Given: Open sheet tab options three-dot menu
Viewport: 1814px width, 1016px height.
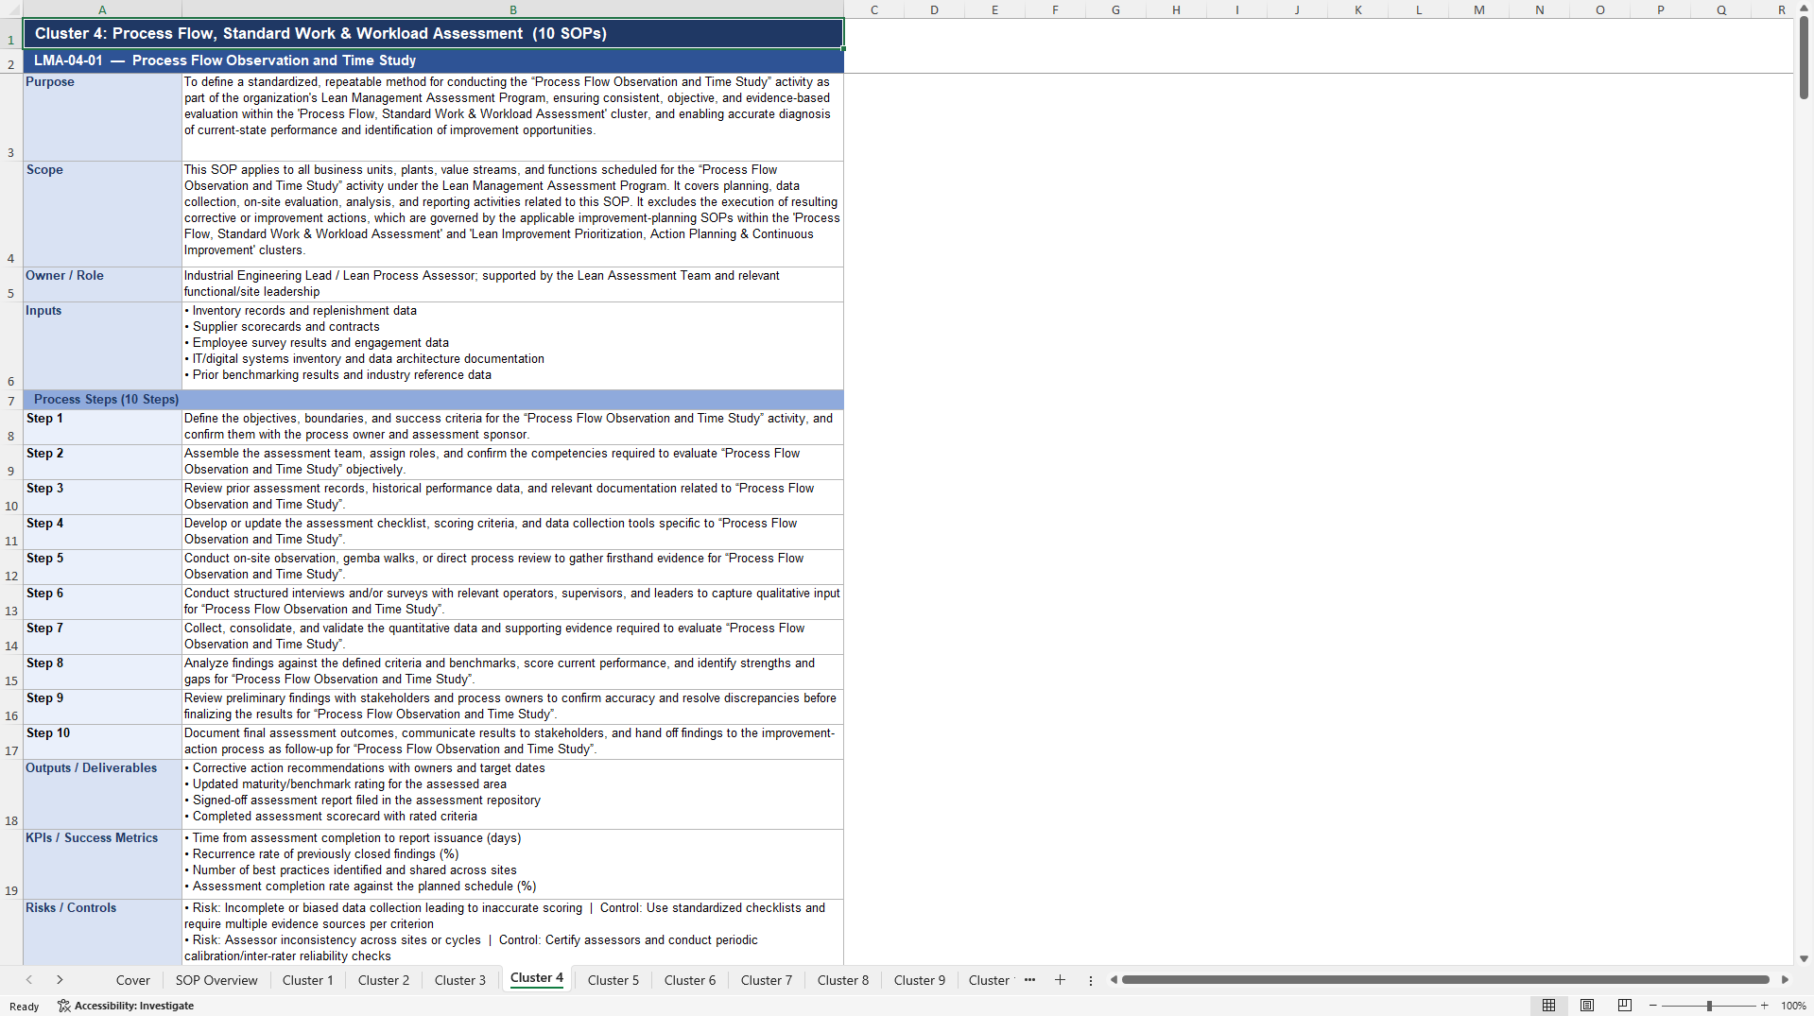Looking at the screenshot, I should click(x=1091, y=980).
